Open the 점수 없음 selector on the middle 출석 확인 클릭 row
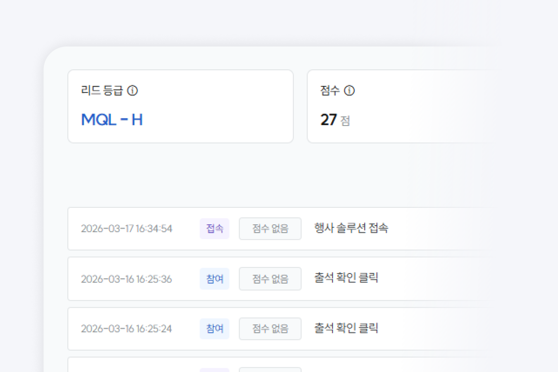The height and width of the screenshot is (372, 558). point(270,279)
